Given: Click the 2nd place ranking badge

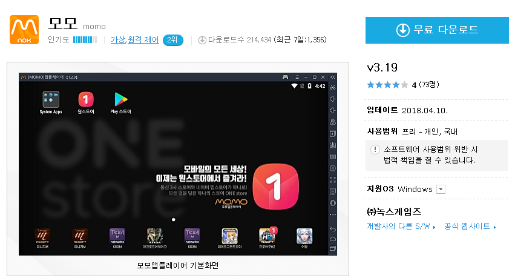Looking at the screenshot, I should [x=172, y=40].
